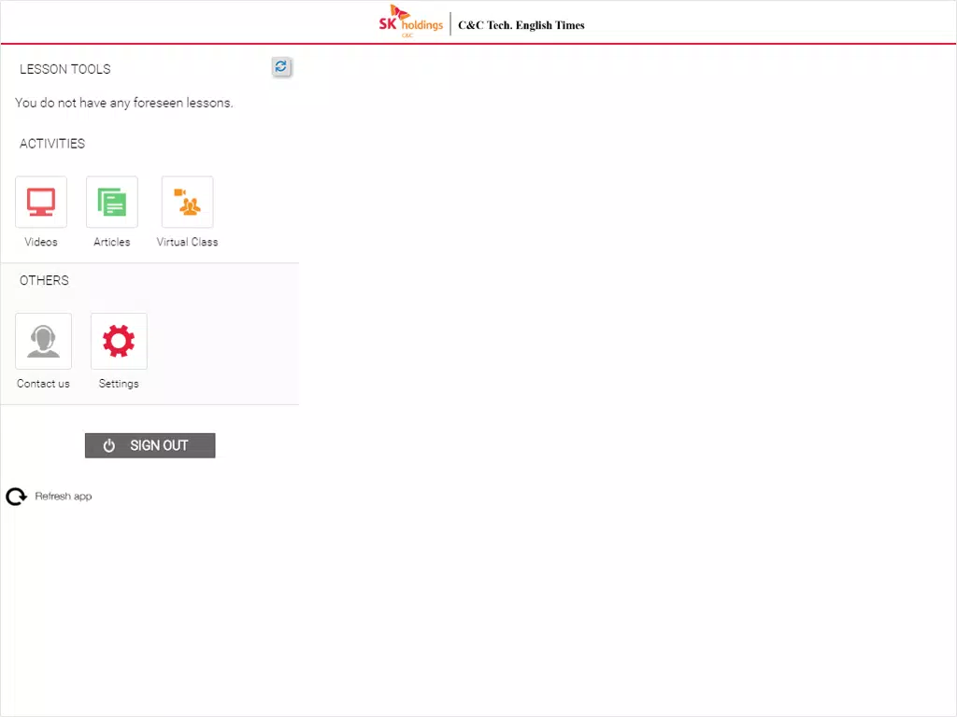
Task: Click the Refresh app text link
Action: [x=64, y=497]
